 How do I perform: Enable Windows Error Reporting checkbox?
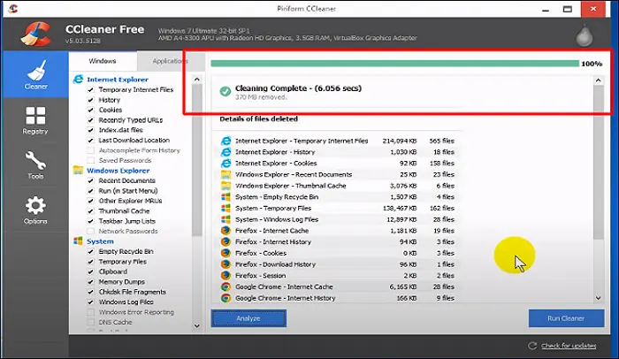pyautogui.click(x=90, y=312)
